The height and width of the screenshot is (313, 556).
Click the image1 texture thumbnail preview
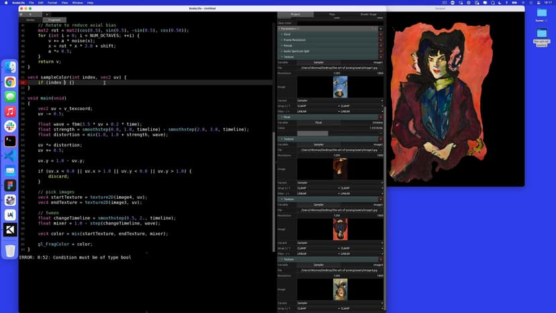pyautogui.click(x=340, y=87)
